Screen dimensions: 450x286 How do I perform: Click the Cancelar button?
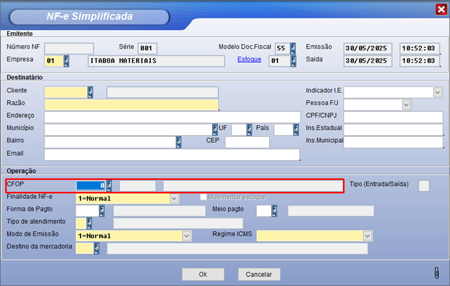259,274
